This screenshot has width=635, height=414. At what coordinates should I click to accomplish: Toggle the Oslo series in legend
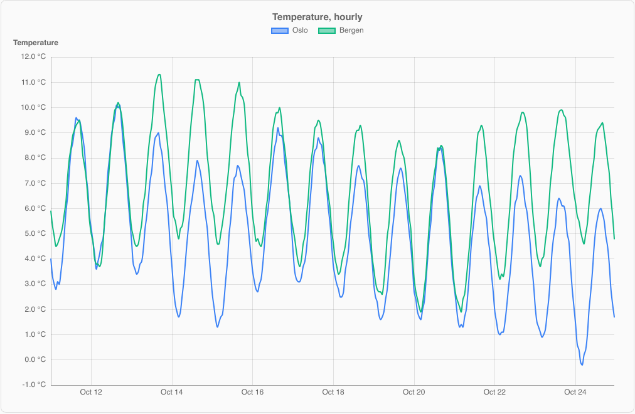pyautogui.click(x=289, y=30)
